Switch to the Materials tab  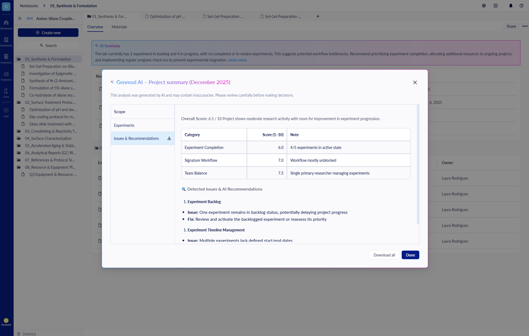pyautogui.click(x=119, y=27)
